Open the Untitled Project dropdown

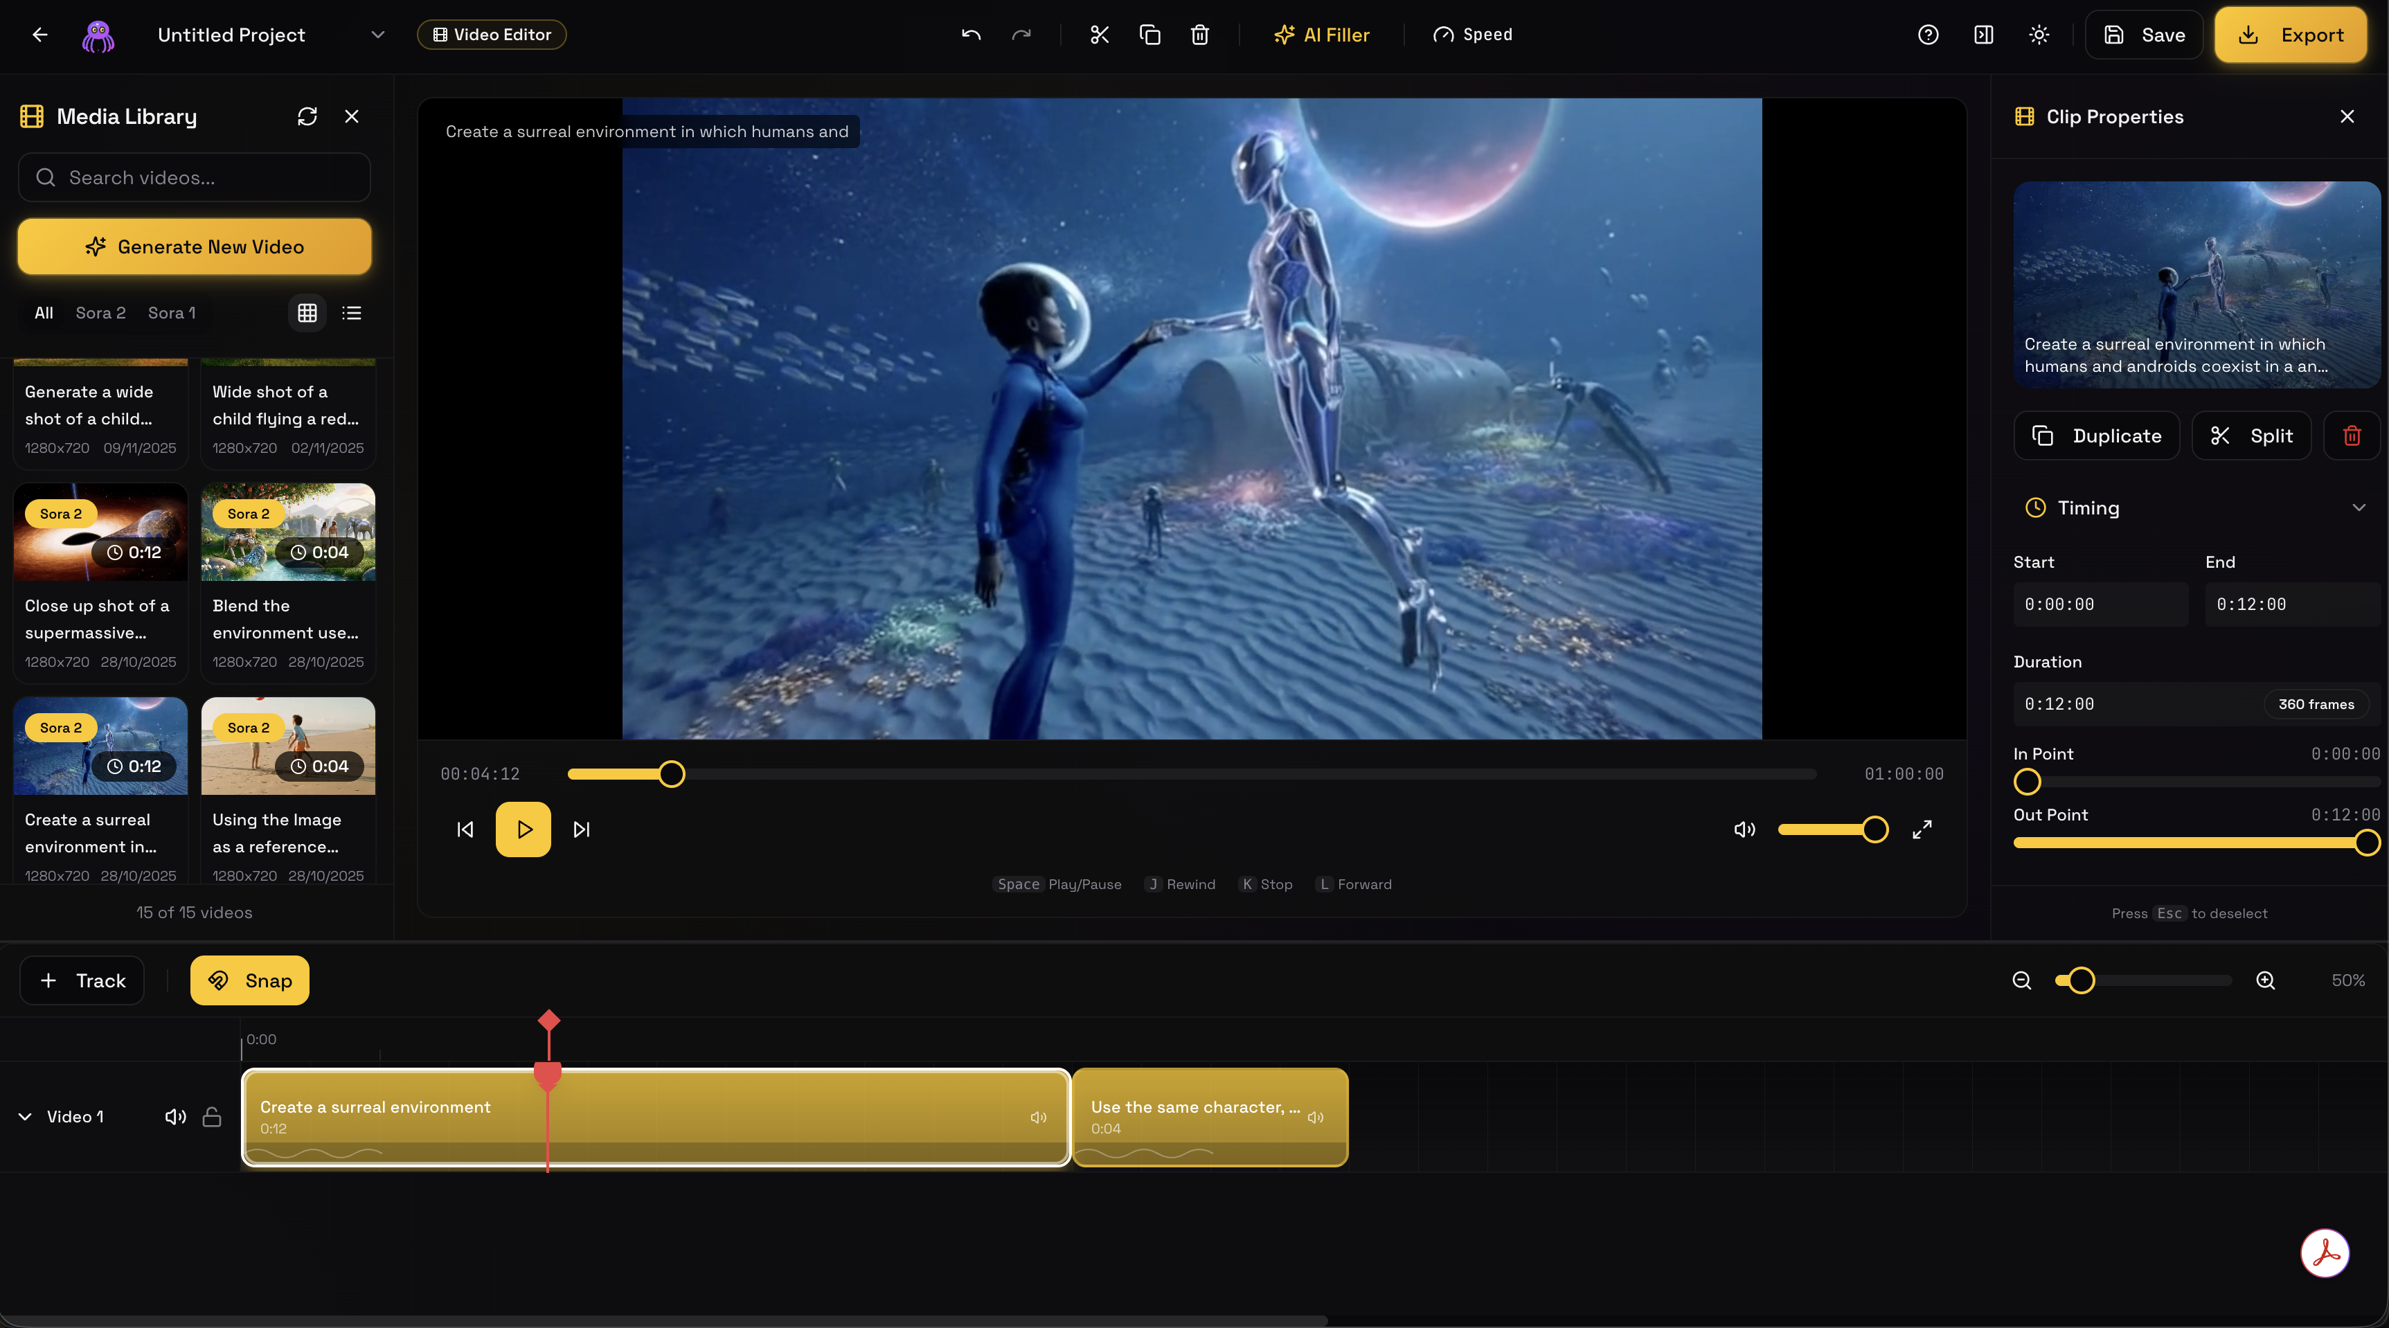coord(377,35)
